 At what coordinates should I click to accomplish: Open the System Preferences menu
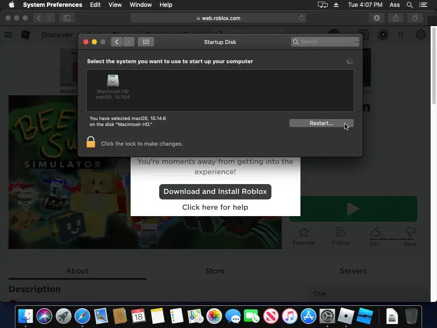52,5
